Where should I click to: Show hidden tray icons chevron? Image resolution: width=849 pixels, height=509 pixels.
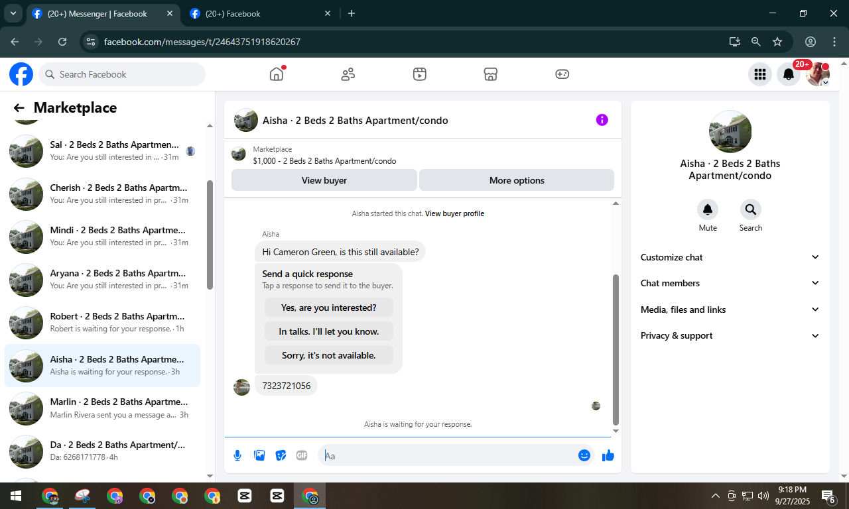[x=716, y=496]
